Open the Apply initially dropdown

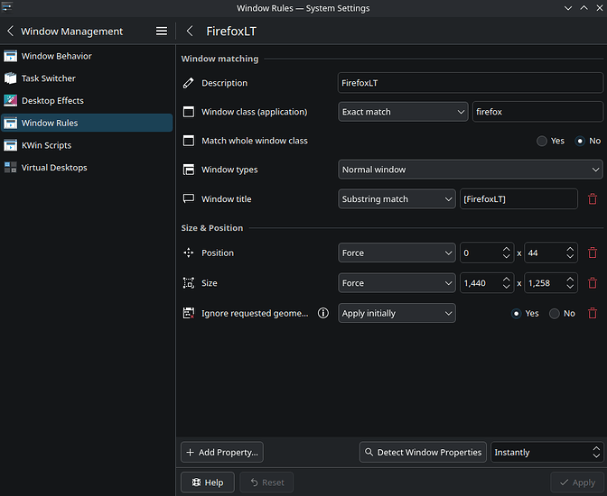click(x=397, y=313)
